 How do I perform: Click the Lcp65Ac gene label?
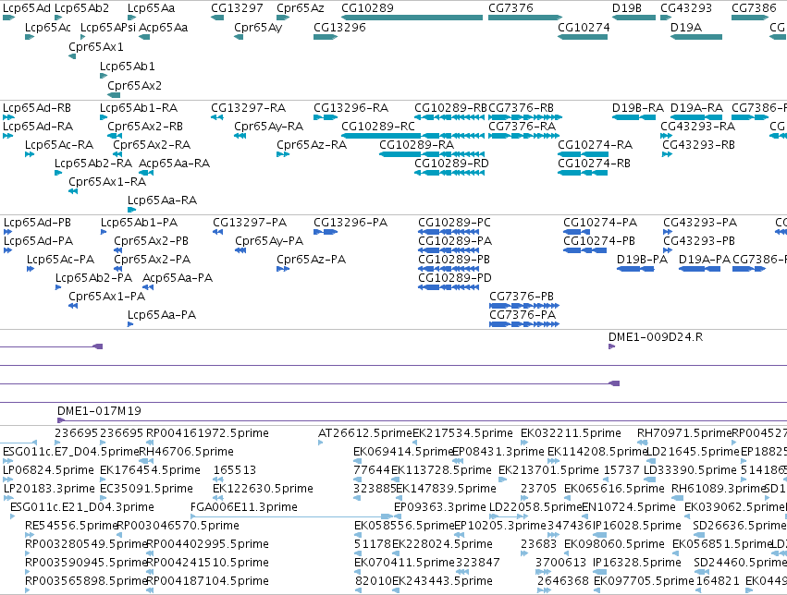(x=48, y=27)
